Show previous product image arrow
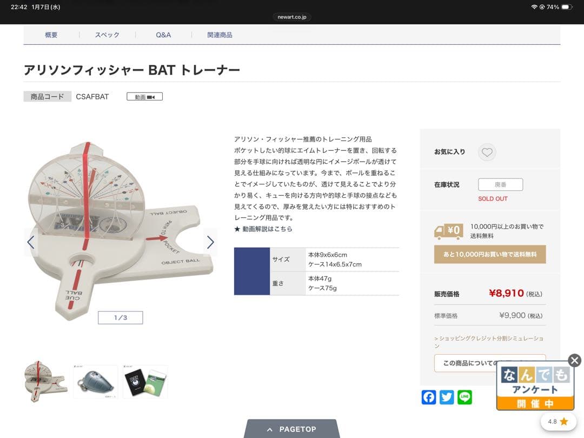This screenshot has height=438, width=584. coord(31,242)
